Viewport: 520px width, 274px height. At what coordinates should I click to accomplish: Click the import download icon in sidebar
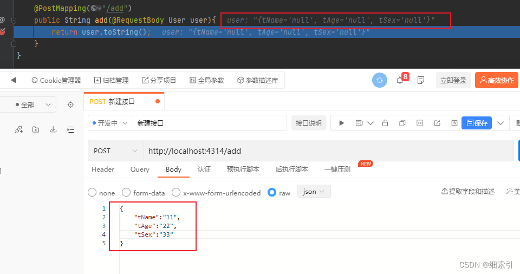point(53,129)
